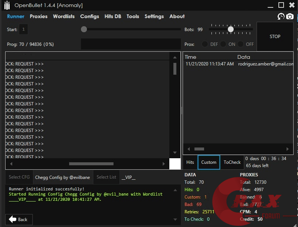Click the log panel scroll-down arrow
The height and width of the screenshot is (227, 298).
[175, 152]
